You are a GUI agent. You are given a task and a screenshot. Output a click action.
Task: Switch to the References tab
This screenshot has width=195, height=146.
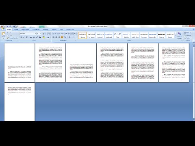click(x=36, y=29)
